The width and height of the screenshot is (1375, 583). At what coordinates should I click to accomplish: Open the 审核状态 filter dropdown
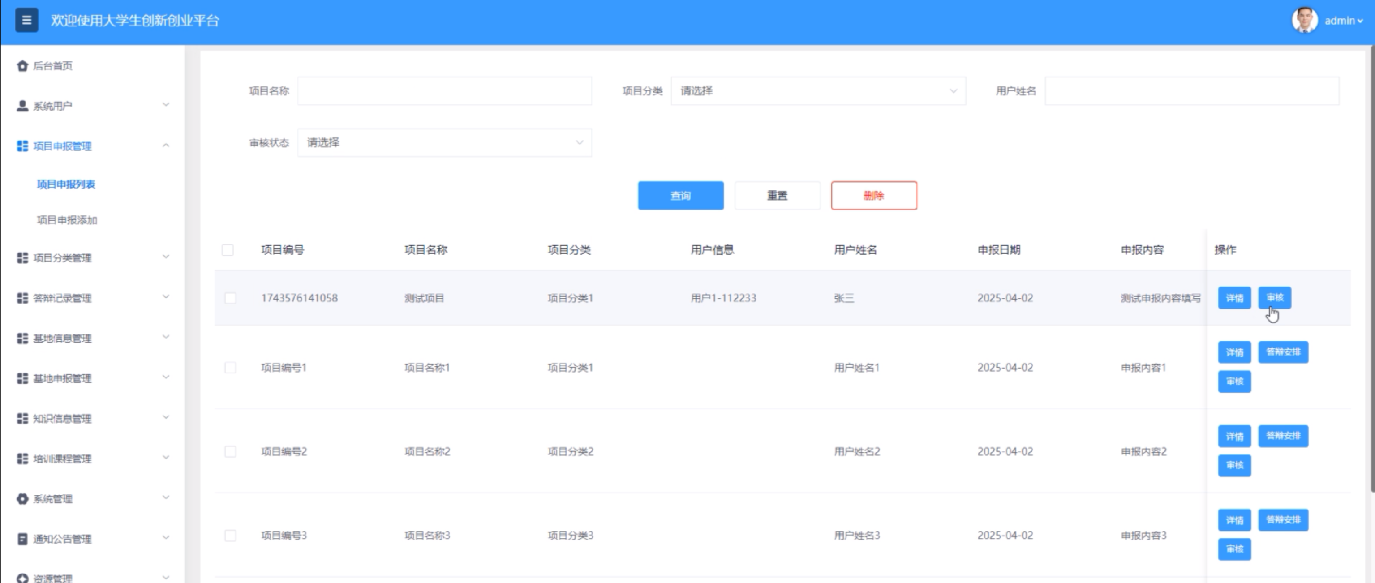pos(444,142)
